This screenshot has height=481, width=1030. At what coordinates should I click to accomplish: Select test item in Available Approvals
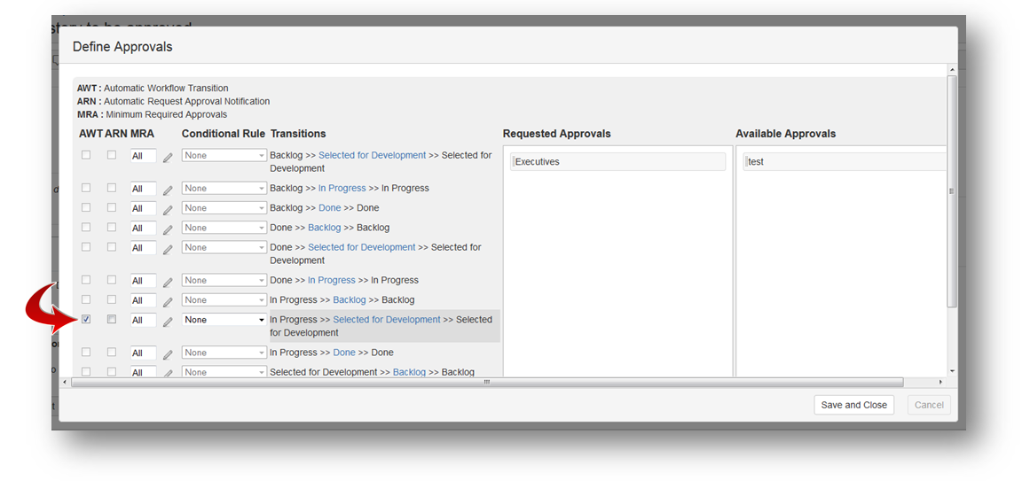tap(843, 162)
